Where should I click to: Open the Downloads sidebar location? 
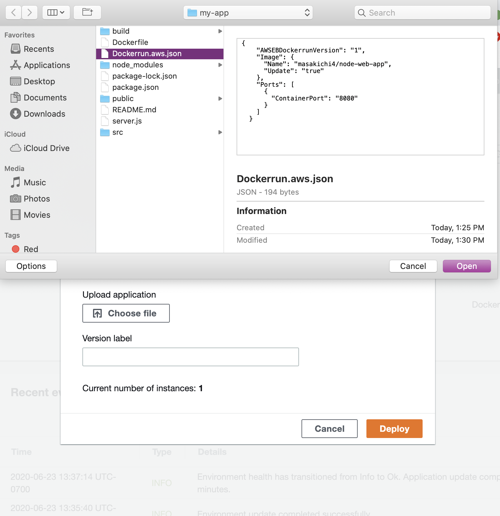click(x=44, y=114)
